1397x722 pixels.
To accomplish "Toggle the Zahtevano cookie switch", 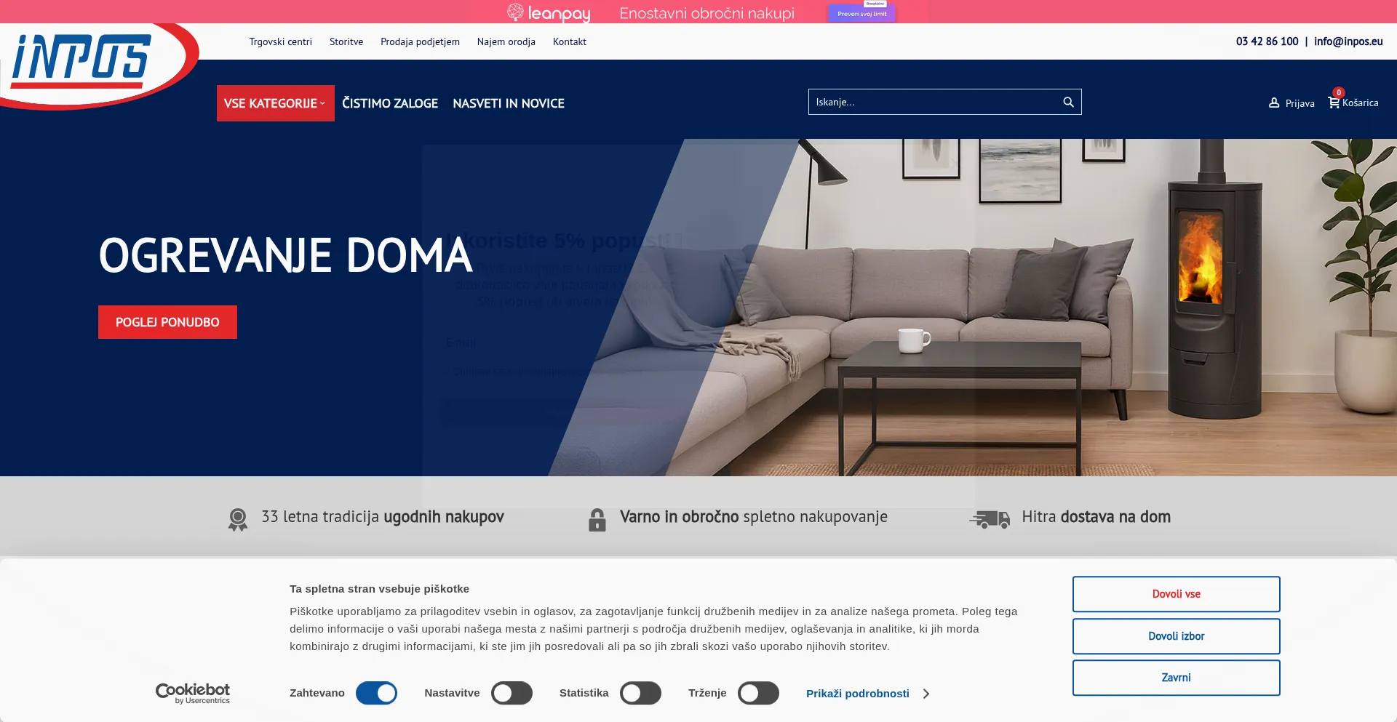I will [376, 693].
